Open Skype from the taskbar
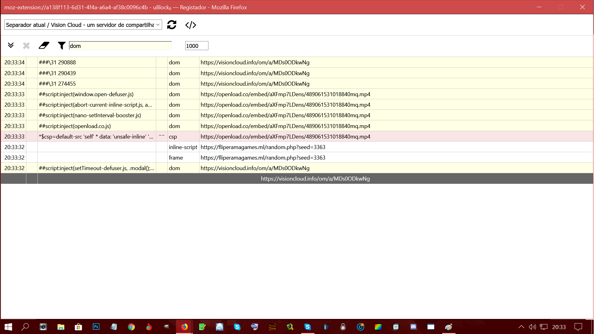The height and width of the screenshot is (334, 595). pyautogui.click(x=238, y=327)
